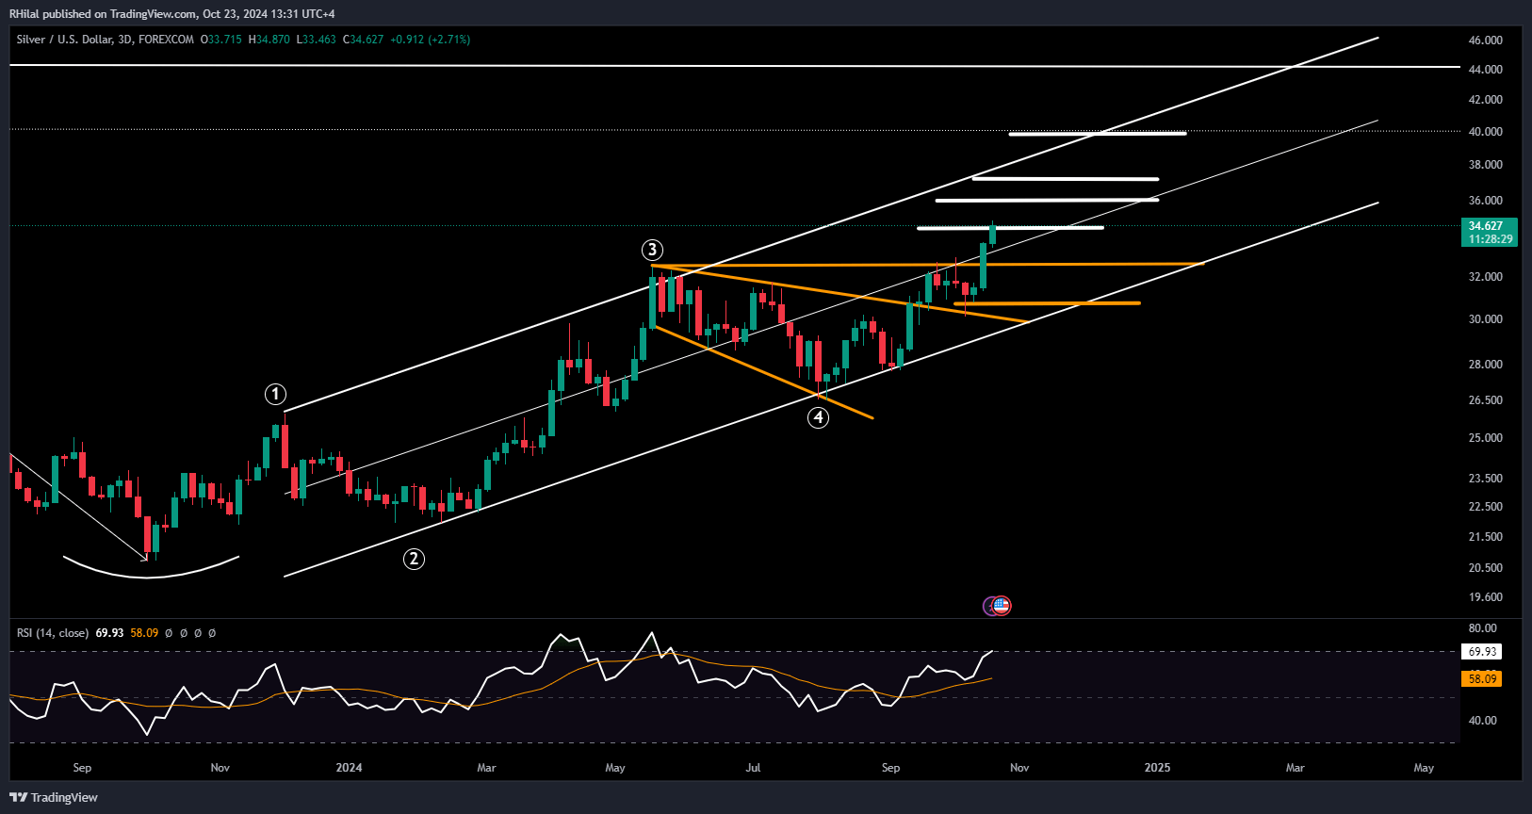Click the wave marker labeled 4

click(x=819, y=417)
